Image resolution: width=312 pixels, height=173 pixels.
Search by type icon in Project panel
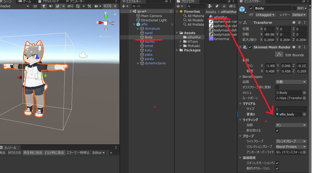210,6
